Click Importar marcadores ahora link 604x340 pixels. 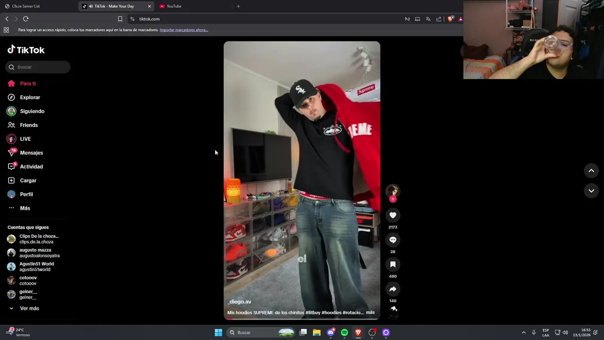[x=184, y=30]
